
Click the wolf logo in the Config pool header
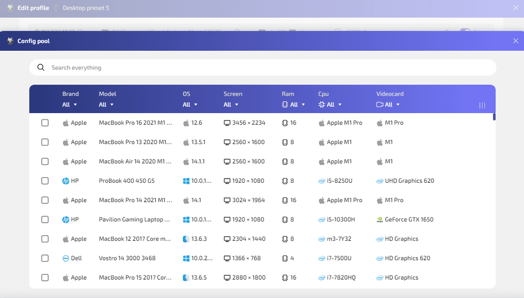coord(10,41)
